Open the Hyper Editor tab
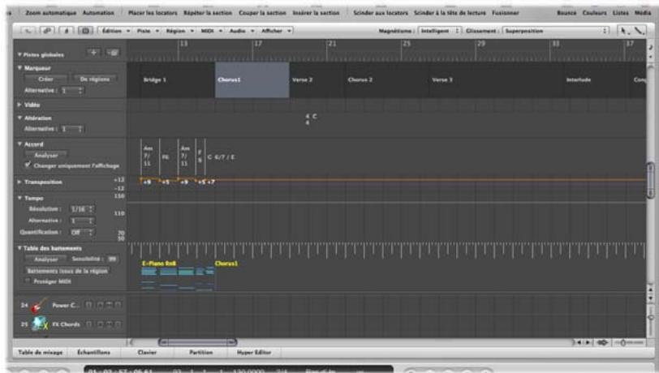The height and width of the screenshot is (373, 659). tap(254, 353)
